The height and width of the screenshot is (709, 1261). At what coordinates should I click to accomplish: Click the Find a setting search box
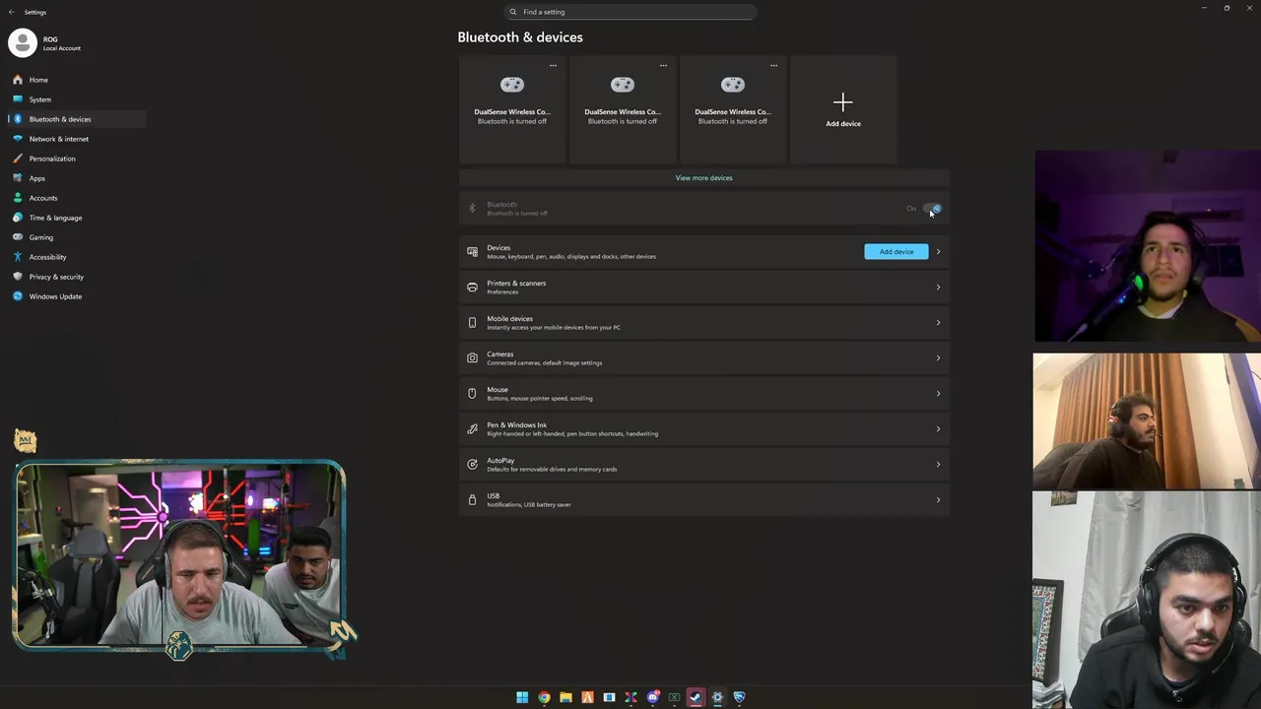click(630, 12)
